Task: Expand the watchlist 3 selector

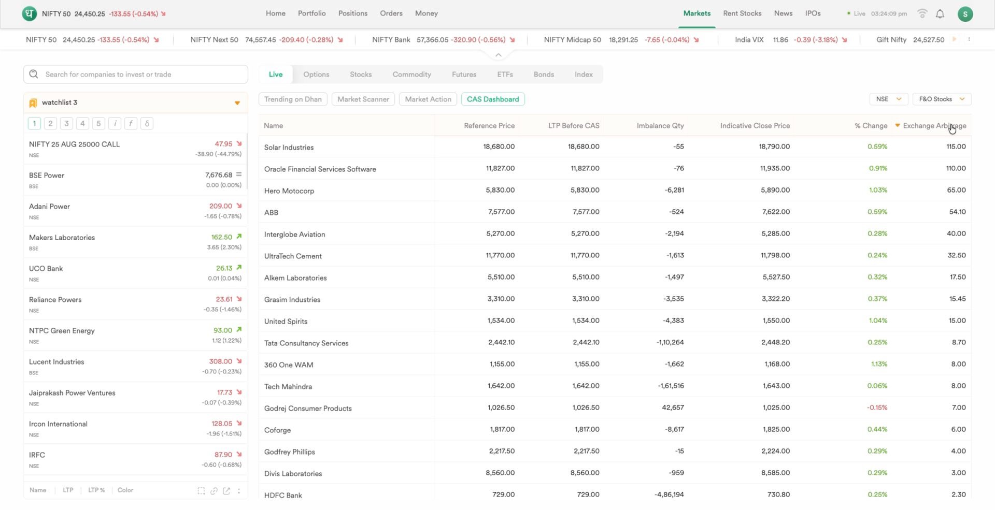Action: pyautogui.click(x=237, y=103)
